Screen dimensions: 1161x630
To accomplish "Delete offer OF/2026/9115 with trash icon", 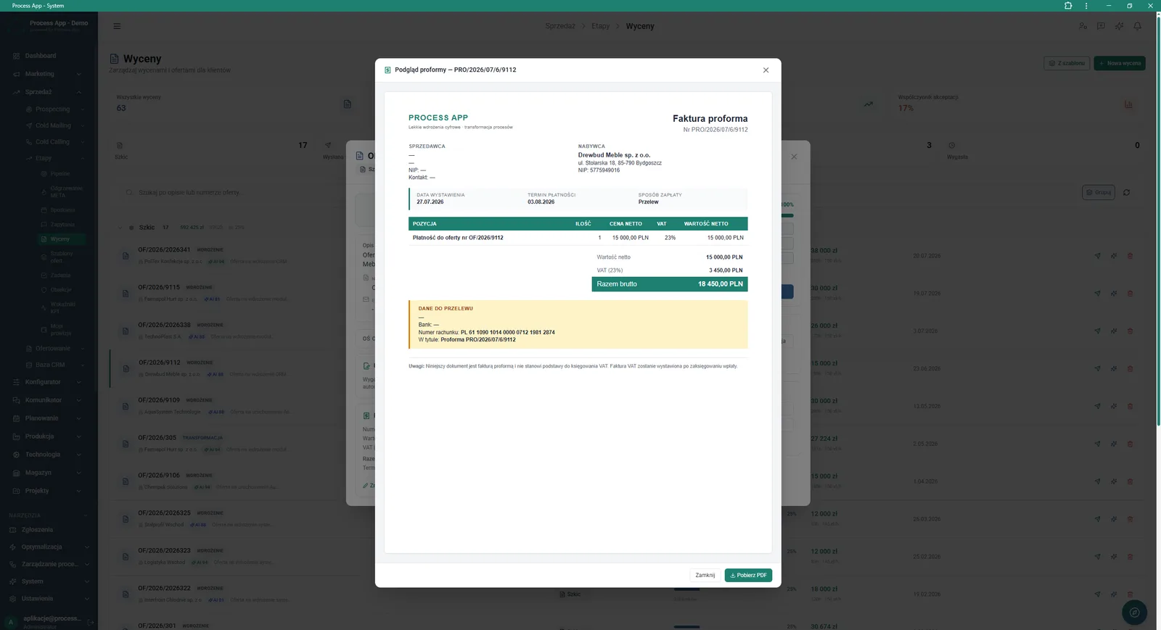I will click(x=1130, y=294).
